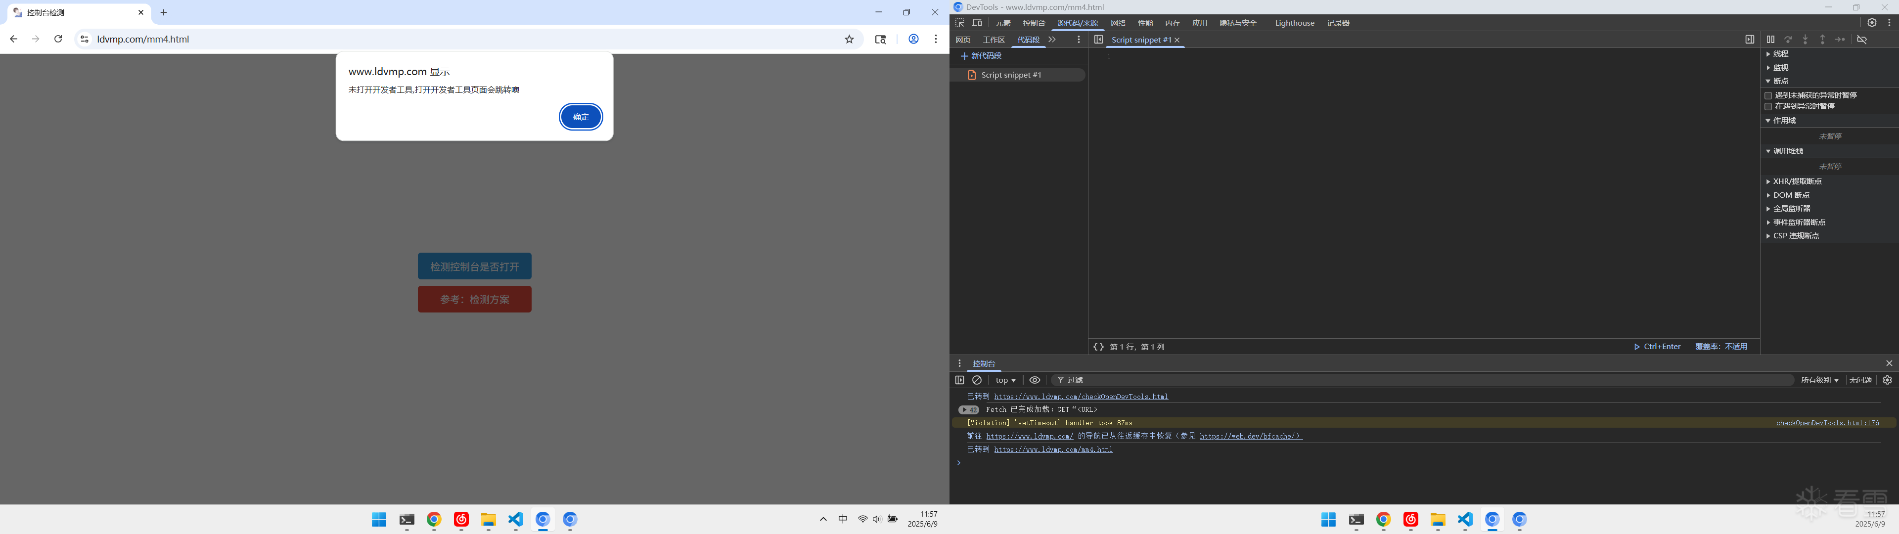The image size is (1899, 534).
Task: Click the icon left of the profile avatar
Action: pos(880,39)
